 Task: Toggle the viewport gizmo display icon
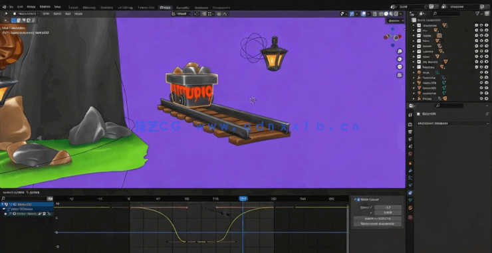tap(352, 14)
